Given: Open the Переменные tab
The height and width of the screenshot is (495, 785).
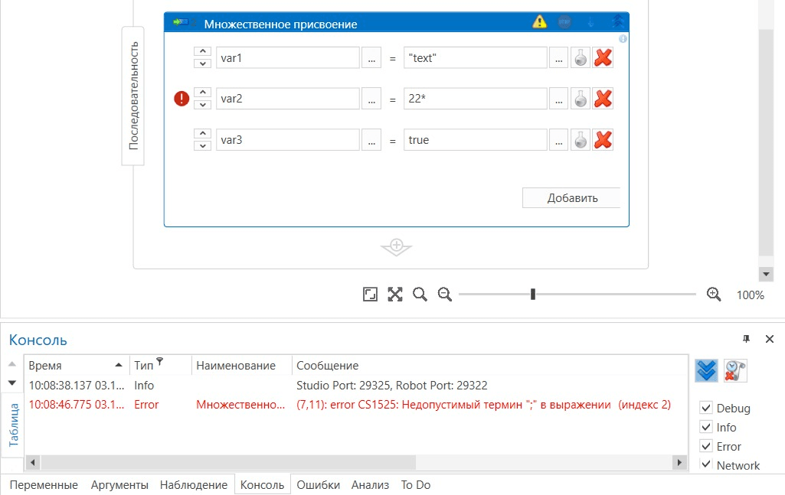Looking at the screenshot, I should pyautogui.click(x=44, y=485).
